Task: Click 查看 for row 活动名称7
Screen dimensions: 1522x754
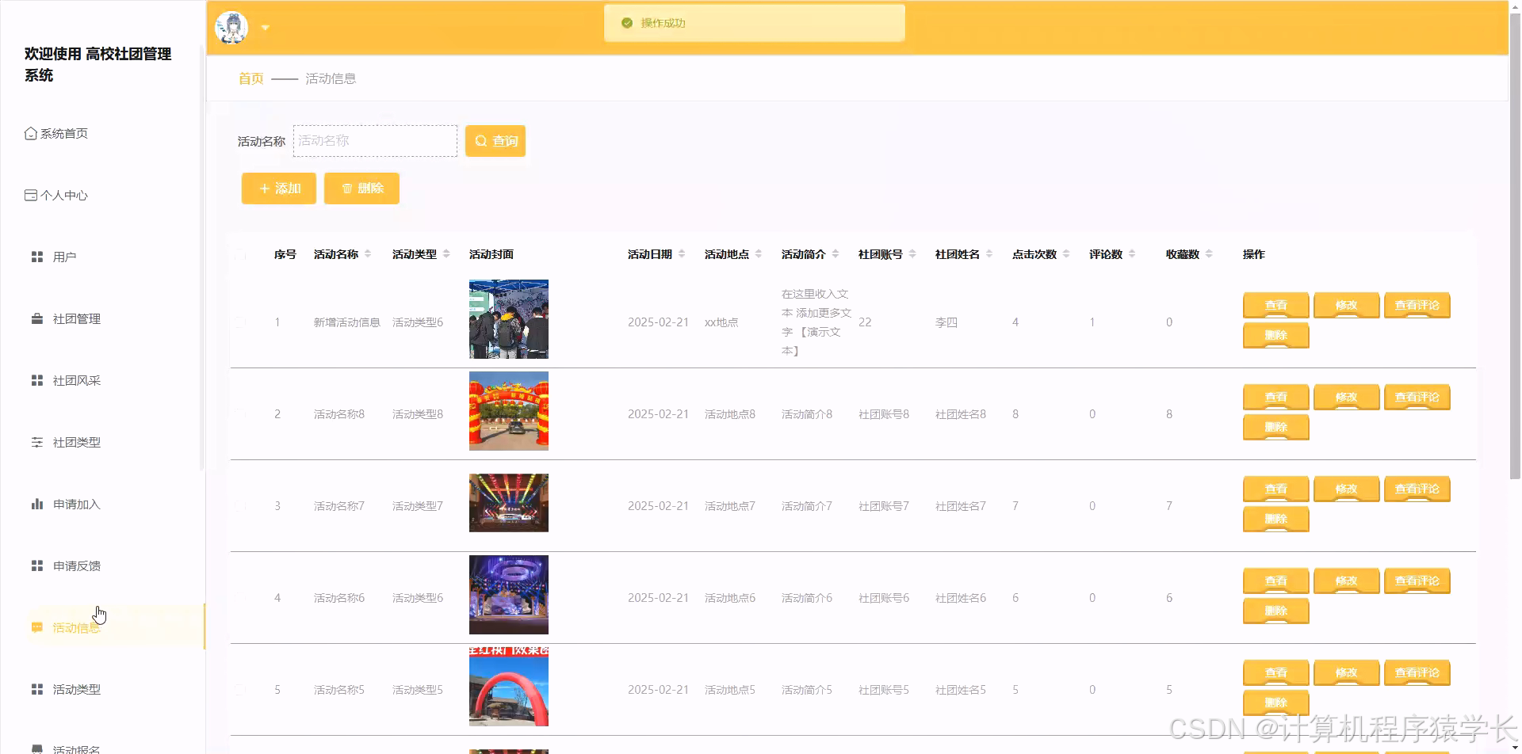Action: tap(1276, 489)
